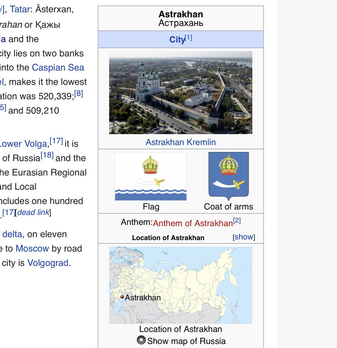This screenshot has width=337, height=348.
Task: Open citation [17] after Lower Volga
Action: click(56, 141)
